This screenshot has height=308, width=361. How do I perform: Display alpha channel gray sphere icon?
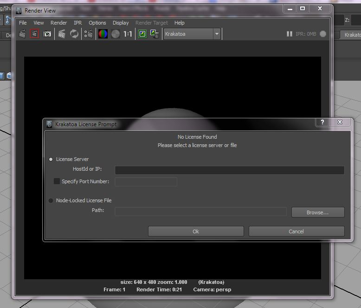pyautogui.click(x=116, y=34)
